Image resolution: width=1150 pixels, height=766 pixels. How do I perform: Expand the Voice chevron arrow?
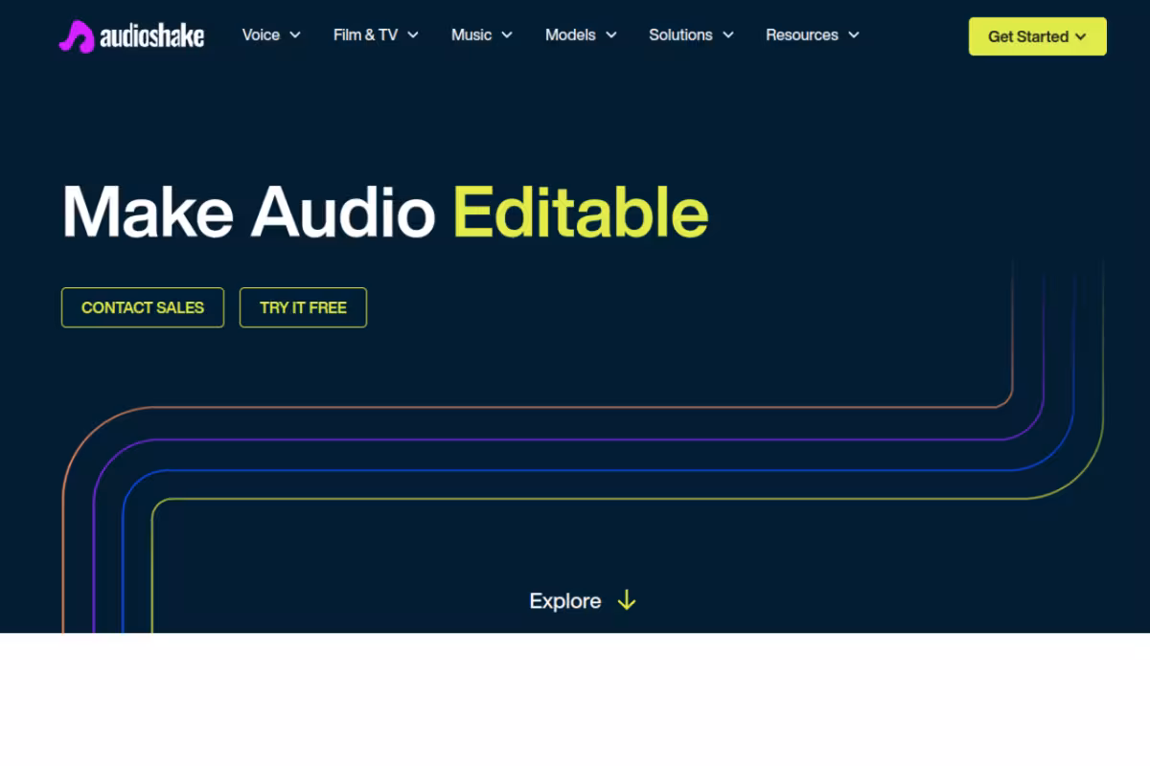pyautogui.click(x=294, y=35)
